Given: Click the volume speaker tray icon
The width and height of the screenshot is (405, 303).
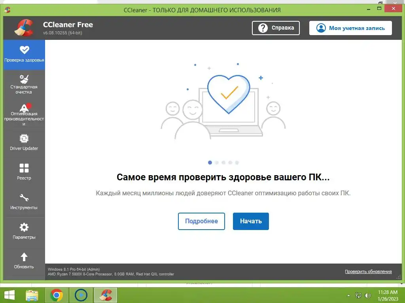Looking at the screenshot, I should pyautogui.click(x=368, y=295).
